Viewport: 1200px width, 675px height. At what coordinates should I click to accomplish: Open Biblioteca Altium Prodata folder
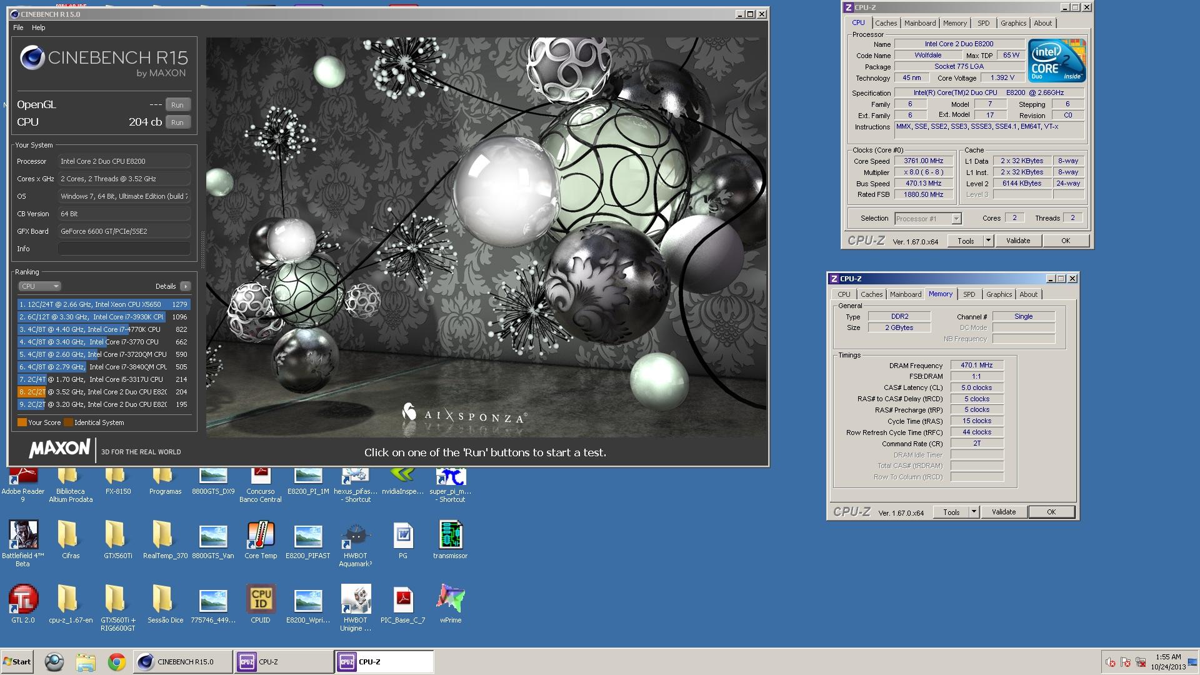click(x=70, y=485)
